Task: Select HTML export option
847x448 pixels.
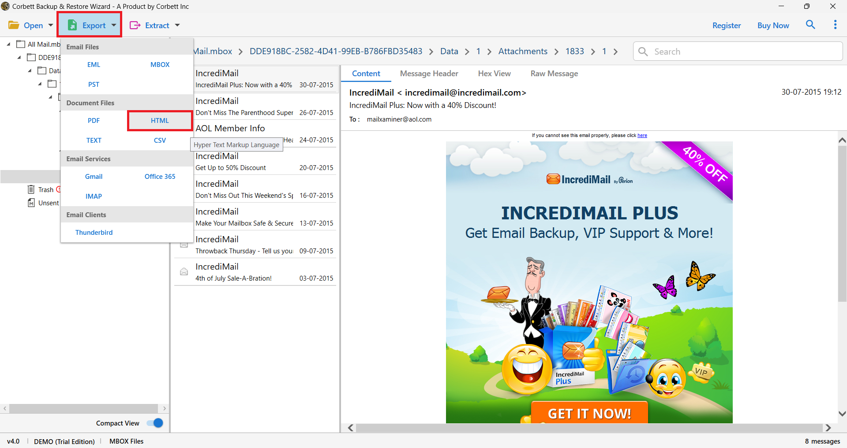Action: 160,120
